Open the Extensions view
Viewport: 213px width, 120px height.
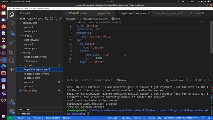[x=12, y=51]
